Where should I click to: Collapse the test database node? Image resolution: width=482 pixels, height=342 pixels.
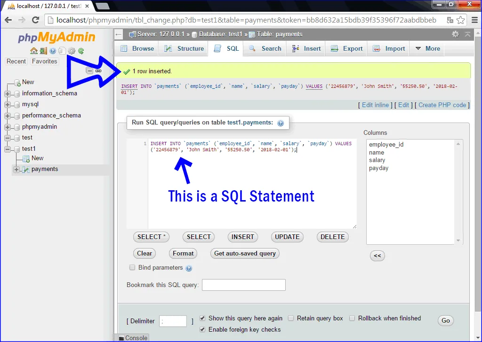point(8,138)
